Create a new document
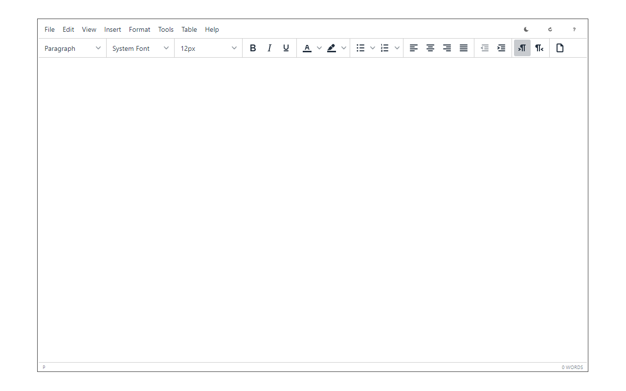626x391 pixels. click(560, 48)
